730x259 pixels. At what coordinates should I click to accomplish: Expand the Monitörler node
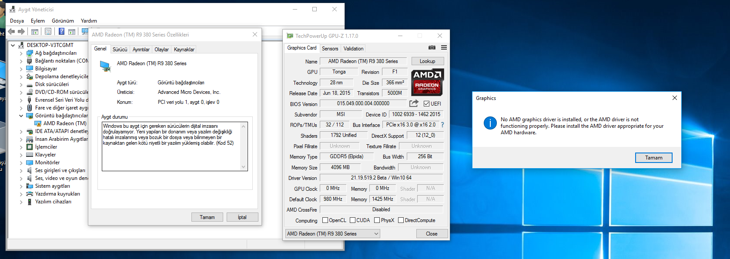coord(21,163)
